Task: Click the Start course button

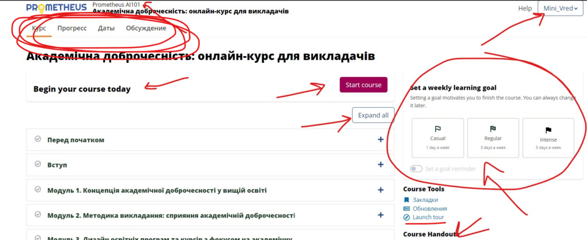Action: (x=363, y=85)
